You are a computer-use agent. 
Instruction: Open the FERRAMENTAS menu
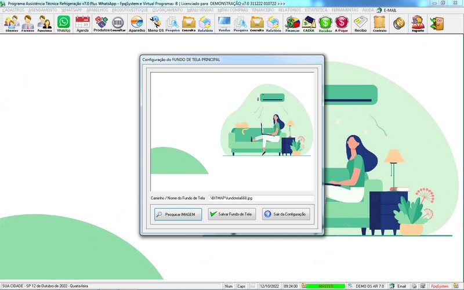[345, 10]
